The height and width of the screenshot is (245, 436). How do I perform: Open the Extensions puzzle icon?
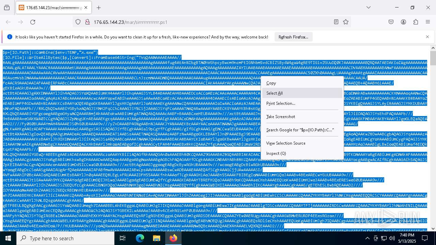pos(416,22)
